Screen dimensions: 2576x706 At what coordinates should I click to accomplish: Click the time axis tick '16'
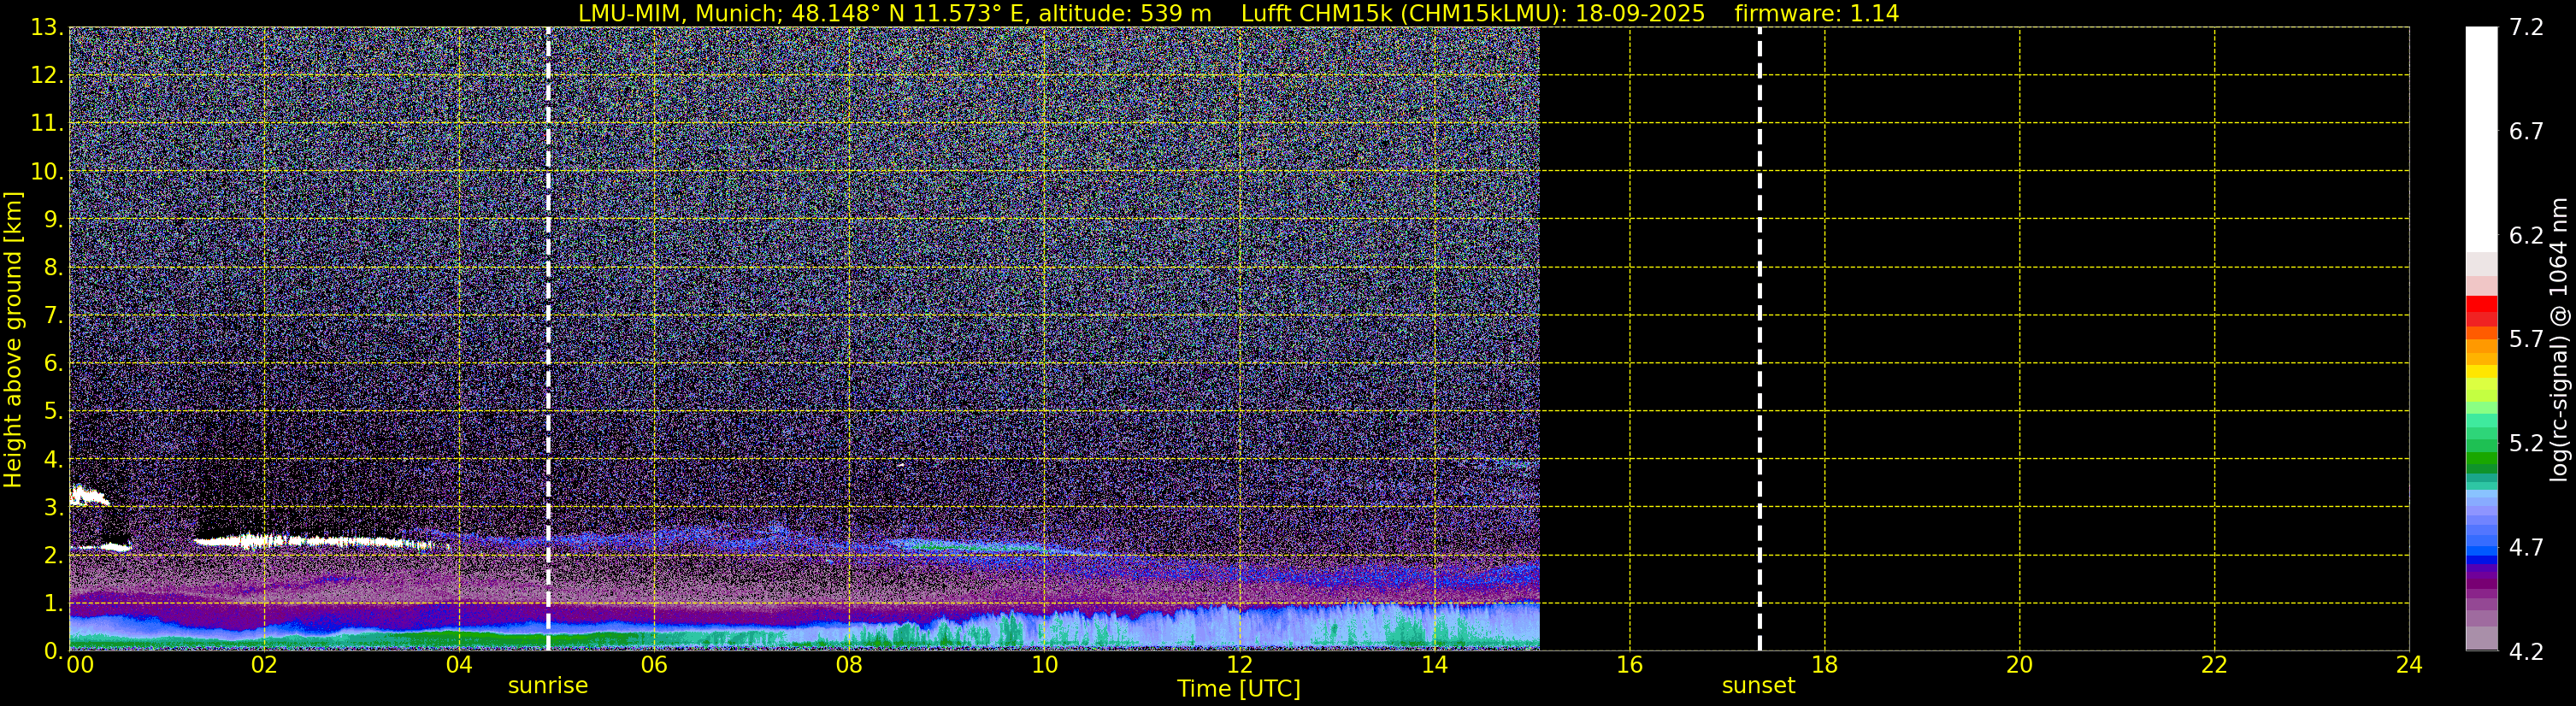coord(1629,666)
